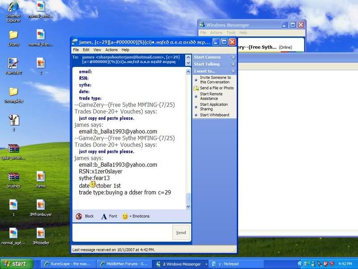The image size is (358, 269).
Task: Open Actions menu in Windows Messenger window
Action: pos(216,33)
